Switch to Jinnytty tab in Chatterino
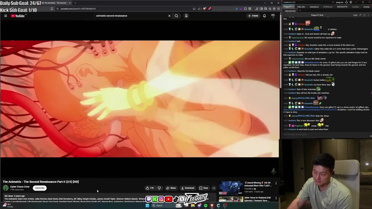The image size is (372, 209). (x=366, y=7)
